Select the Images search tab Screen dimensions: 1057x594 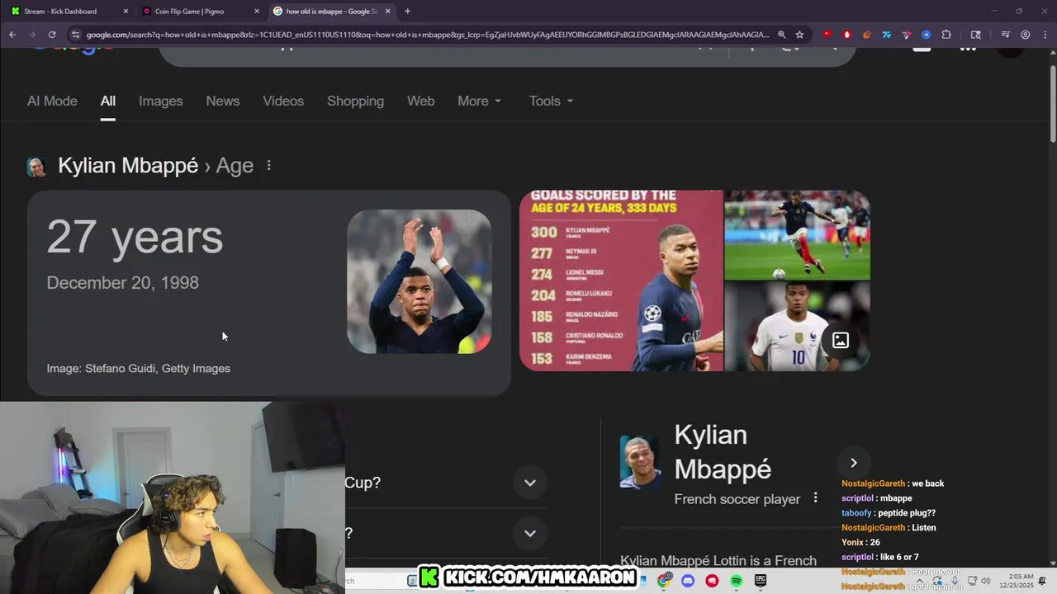pyautogui.click(x=160, y=101)
